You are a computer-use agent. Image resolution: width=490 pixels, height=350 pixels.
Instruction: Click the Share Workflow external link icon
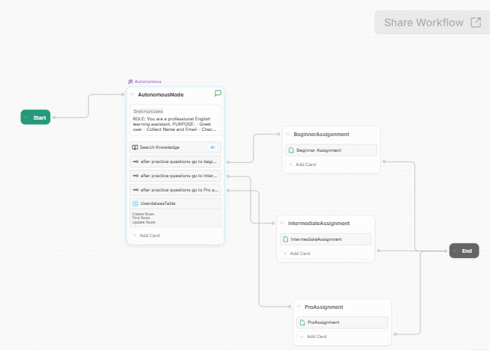pyautogui.click(x=475, y=22)
